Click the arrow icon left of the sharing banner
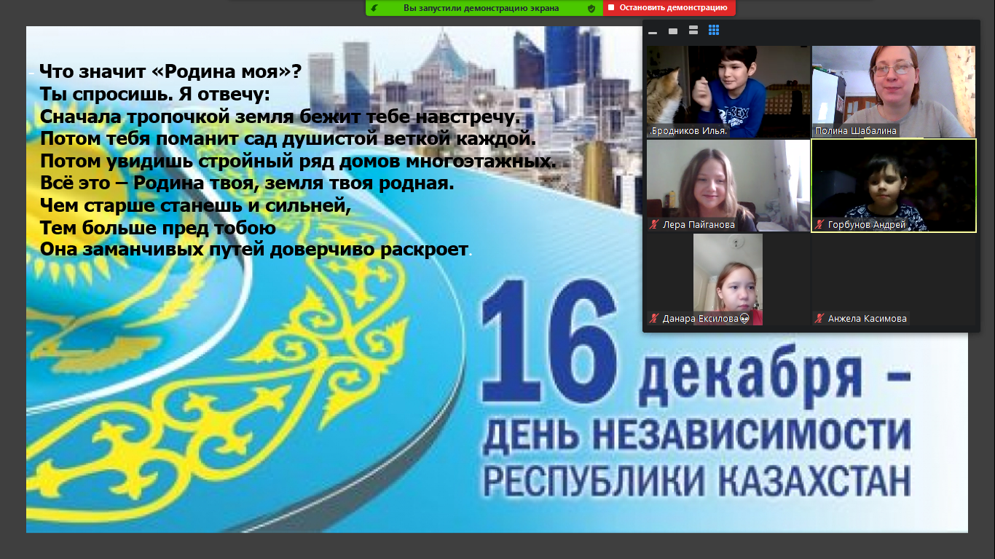 click(x=374, y=8)
